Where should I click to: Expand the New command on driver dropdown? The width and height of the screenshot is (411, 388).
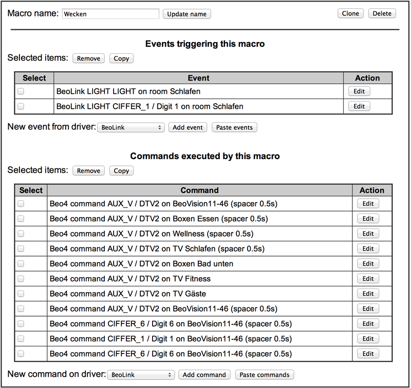(x=141, y=375)
